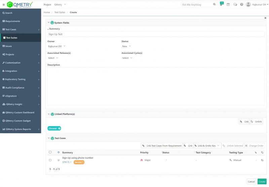269x187 pixels.
Task: Click the search magnifier icon in top bar
Action: [214, 4]
